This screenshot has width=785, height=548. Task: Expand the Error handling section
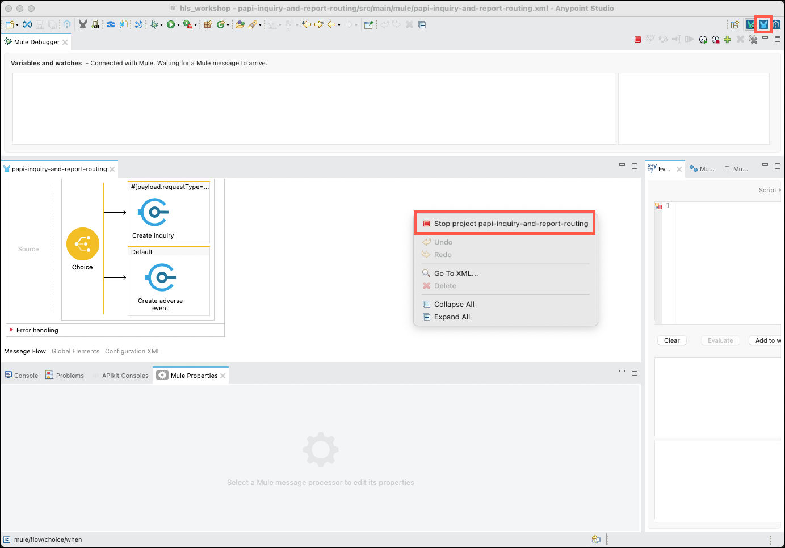coord(11,330)
